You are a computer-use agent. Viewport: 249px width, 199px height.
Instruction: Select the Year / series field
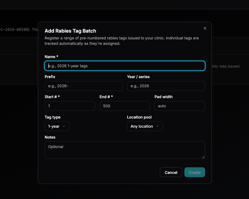pos(166,86)
